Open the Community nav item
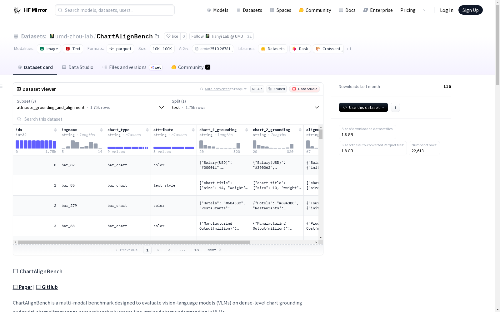 point(315,10)
